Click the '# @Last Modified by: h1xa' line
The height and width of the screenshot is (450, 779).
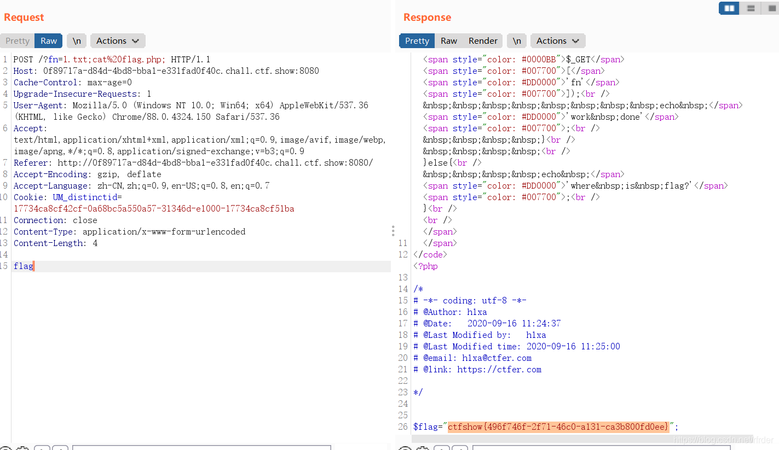point(480,335)
